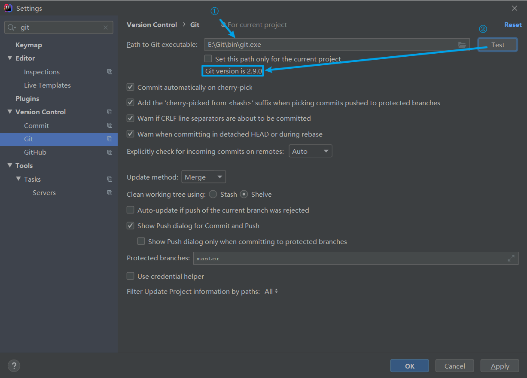Open the incoming commits Auto dropdown

click(310, 151)
